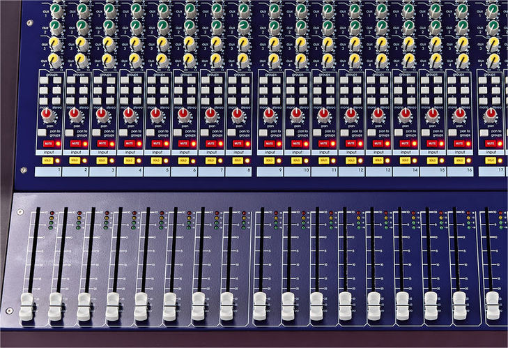This screenshot has height=348, width=508.
Task: Engage the SOLO button on channel 10
Action: (x=296, y=160)
